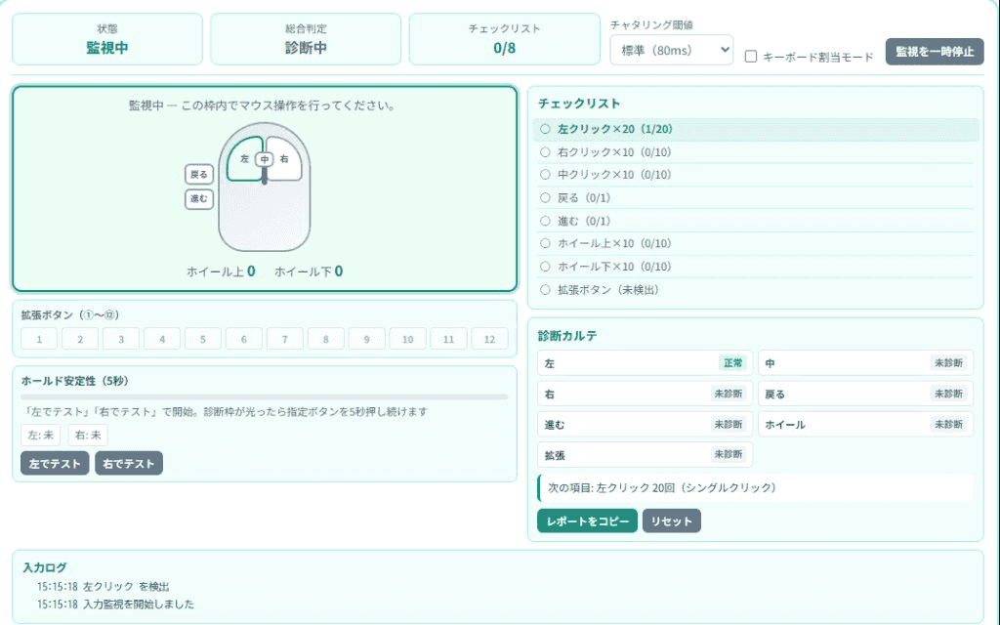This screenshot has width=1000, height=625.
Task: Click extension button 3
Action: [x=121, y=339]
